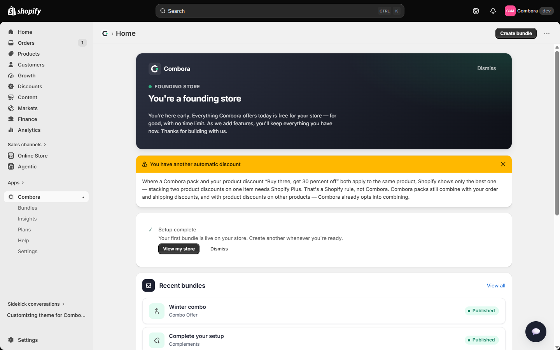The image size is (560, 350).
Task: Click the Analytics bar chart icon
Action: click(x=11, y=130)
